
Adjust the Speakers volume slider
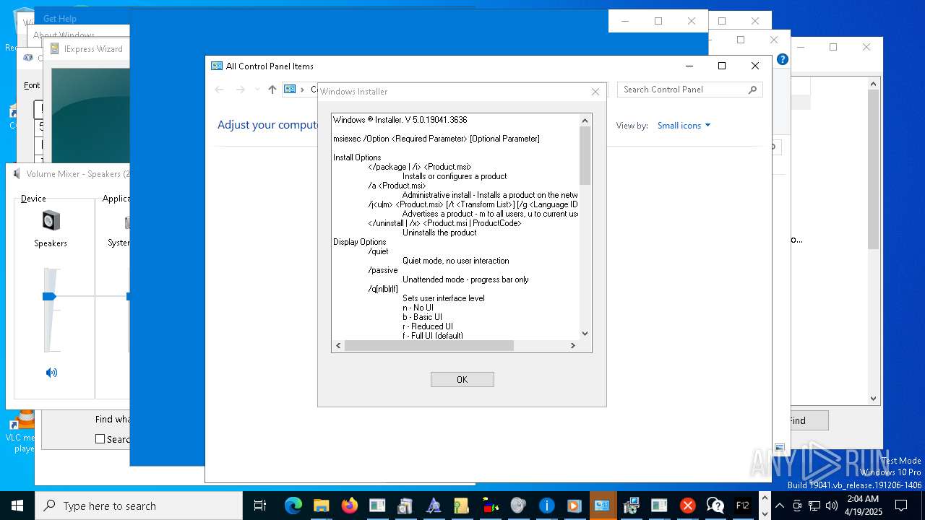point(49,296)
